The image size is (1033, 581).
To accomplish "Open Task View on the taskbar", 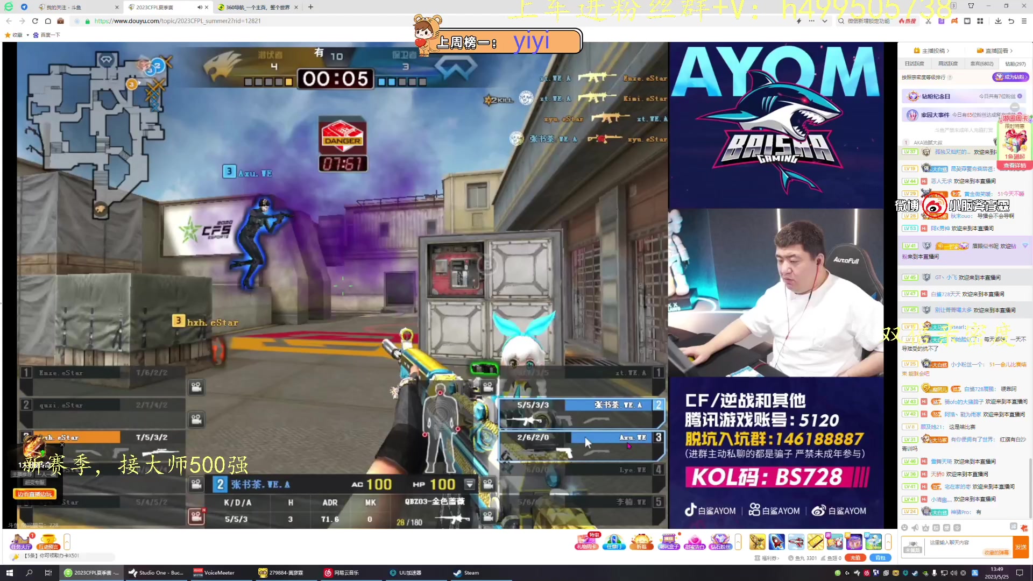I will (x=48, y=573).
